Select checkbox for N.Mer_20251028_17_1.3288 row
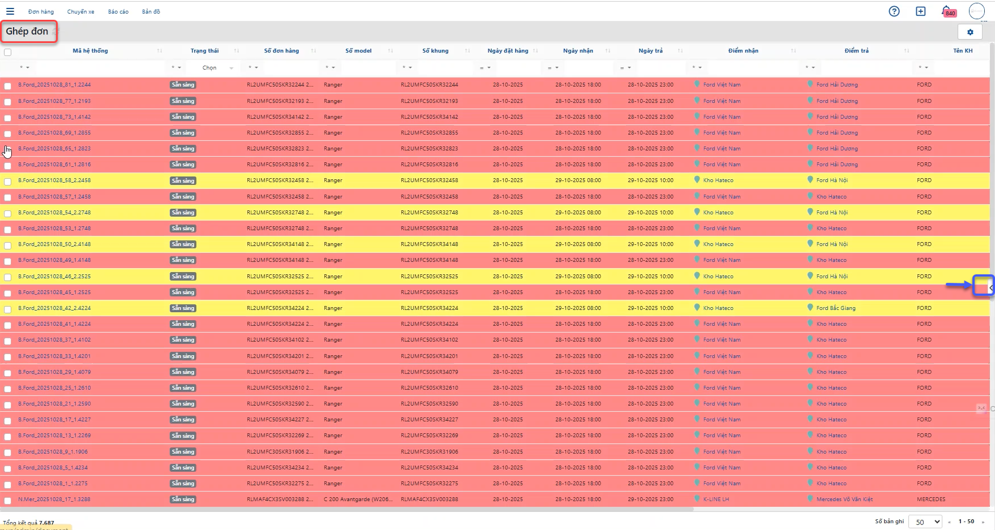This screenshot has height=530, width=995. [x=8, y=501]
